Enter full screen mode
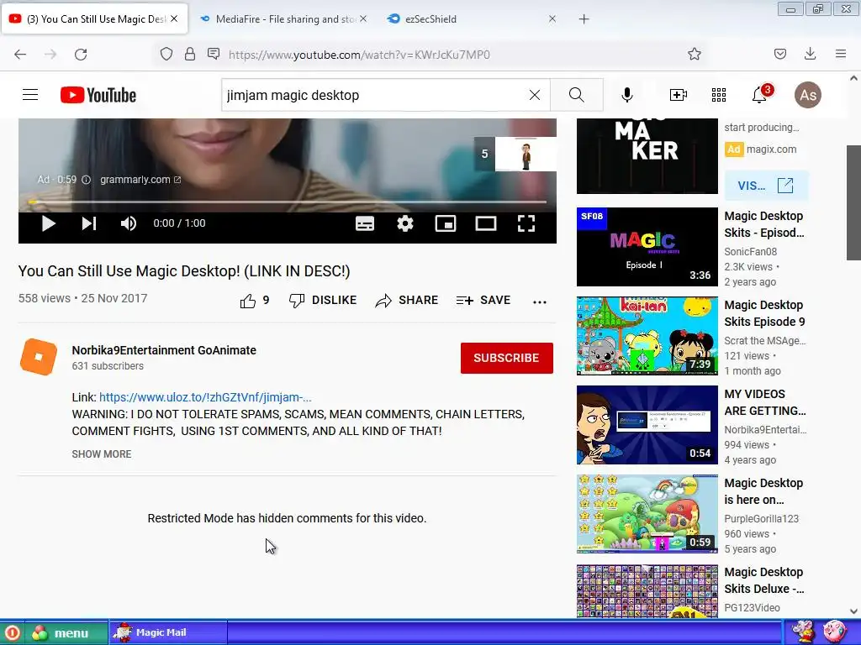This screenshot has height=645, width=861. coord(526,223)
